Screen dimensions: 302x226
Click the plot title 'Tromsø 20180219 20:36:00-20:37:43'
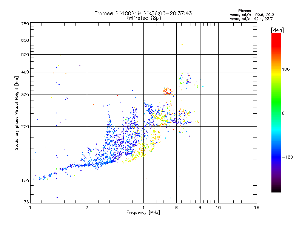[143, 13]
